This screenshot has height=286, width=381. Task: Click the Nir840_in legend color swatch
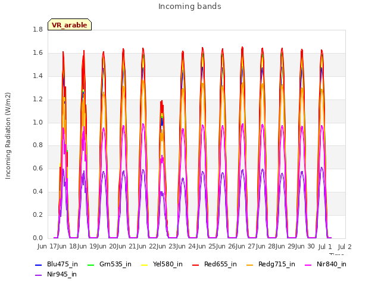pyautogui.click(x=308, y=265)
